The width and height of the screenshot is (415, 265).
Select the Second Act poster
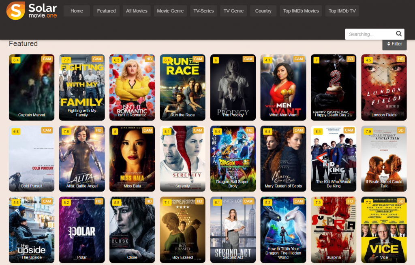(x=233, y=229)
